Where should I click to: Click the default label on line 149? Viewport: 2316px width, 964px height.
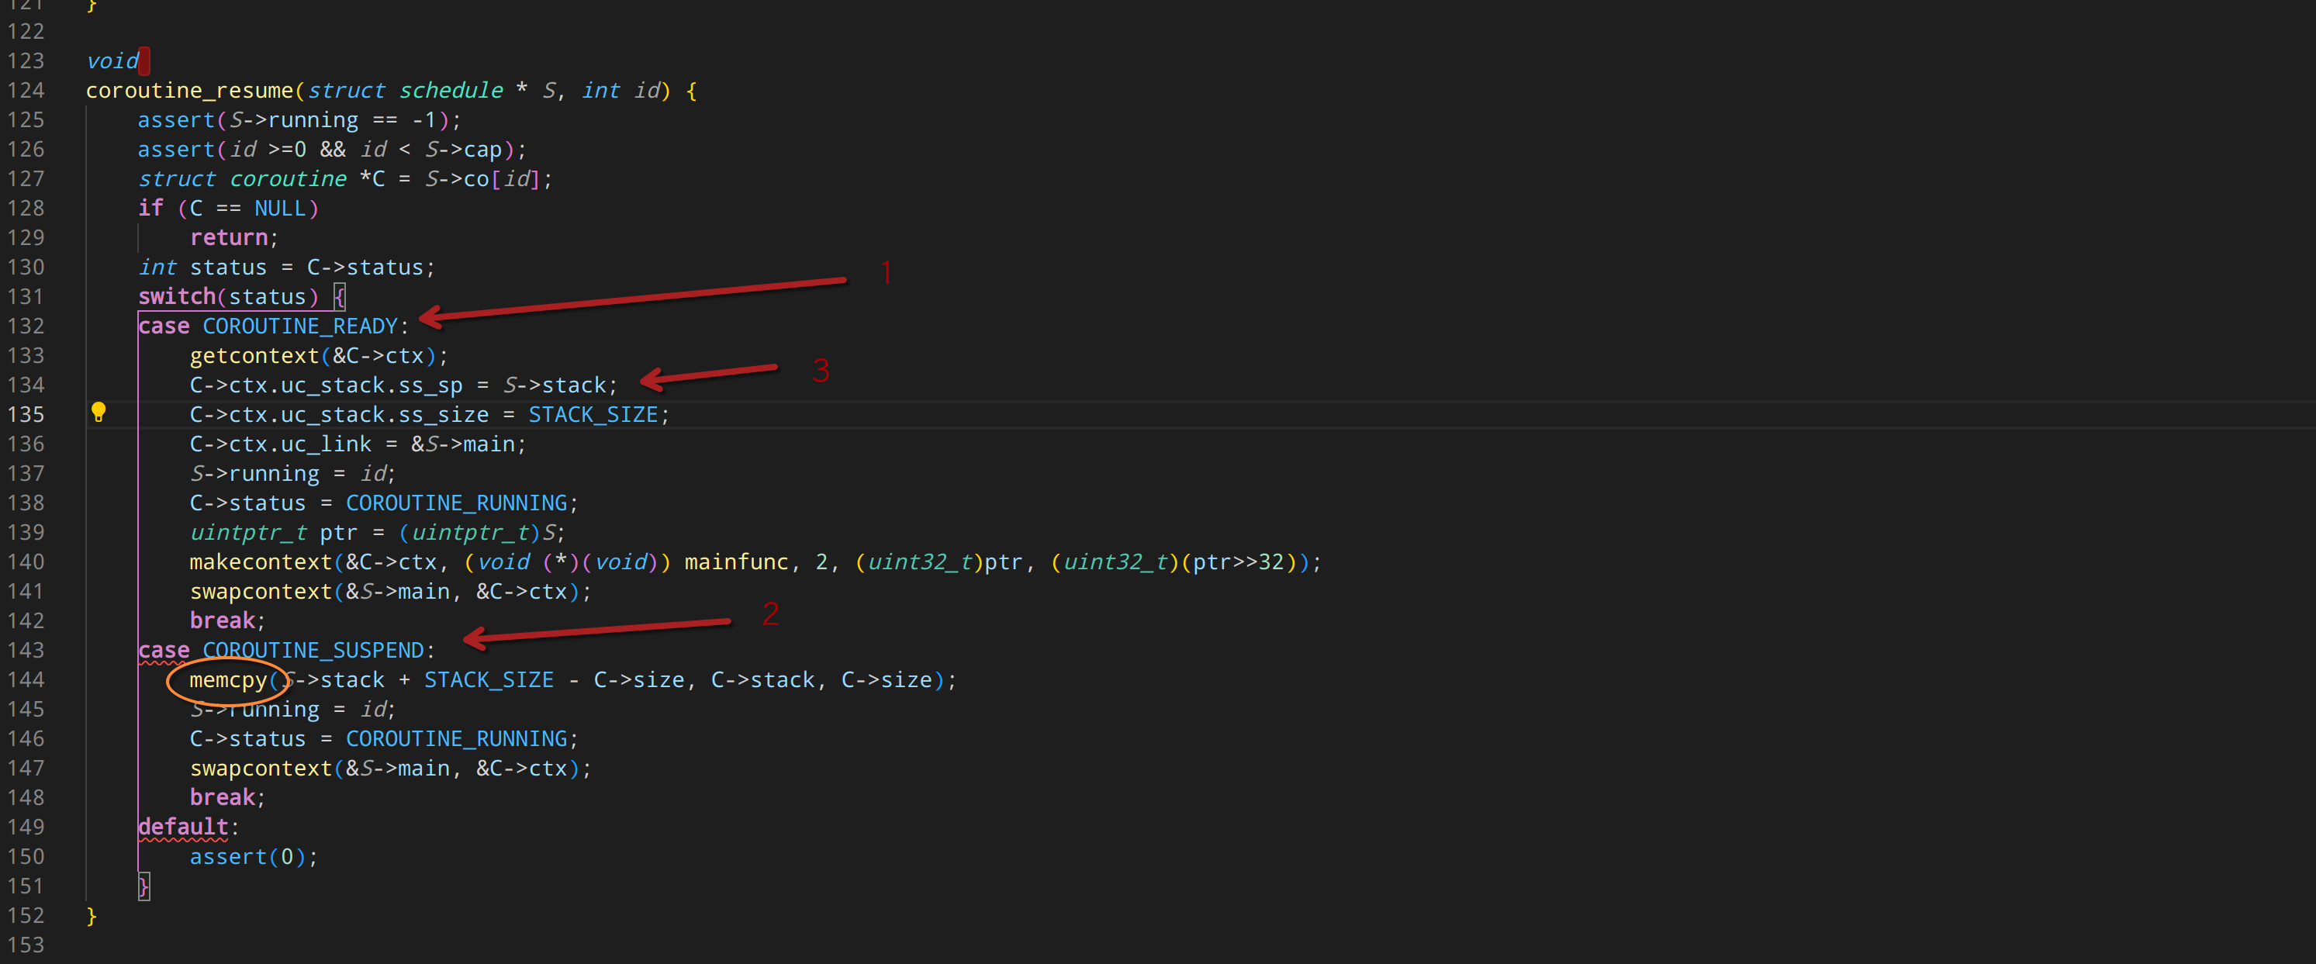click(x=183, y=827)
